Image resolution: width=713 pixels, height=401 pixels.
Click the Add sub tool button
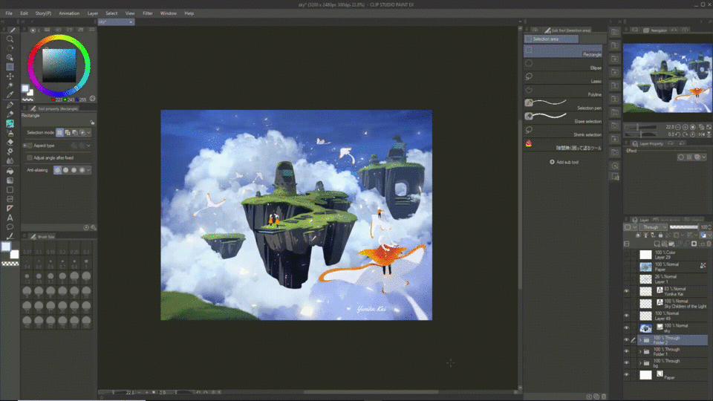point(564,162)
